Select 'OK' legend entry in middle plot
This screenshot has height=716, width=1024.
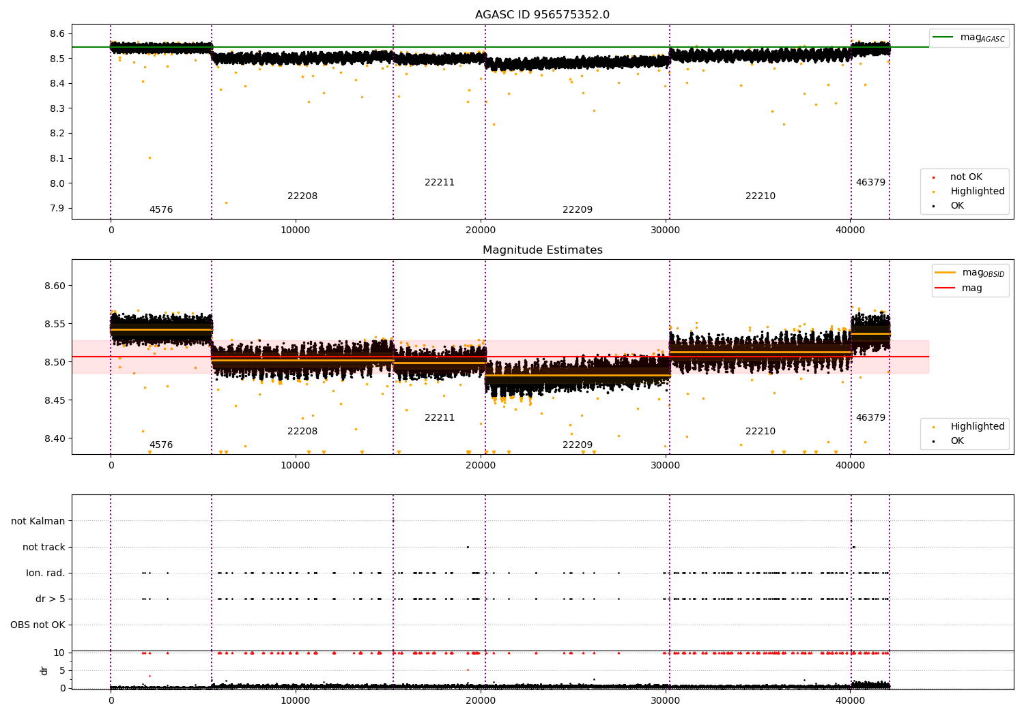point(957,441)
